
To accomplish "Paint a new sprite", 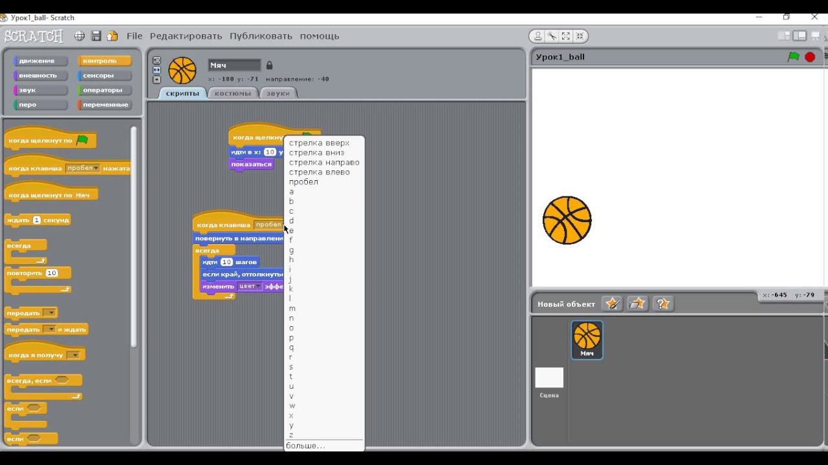I will 612,304.
